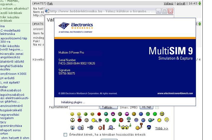This screenshot has width=212, height=140.
Task: Insert the red cursing emoticon
Action: click(79, 119)
